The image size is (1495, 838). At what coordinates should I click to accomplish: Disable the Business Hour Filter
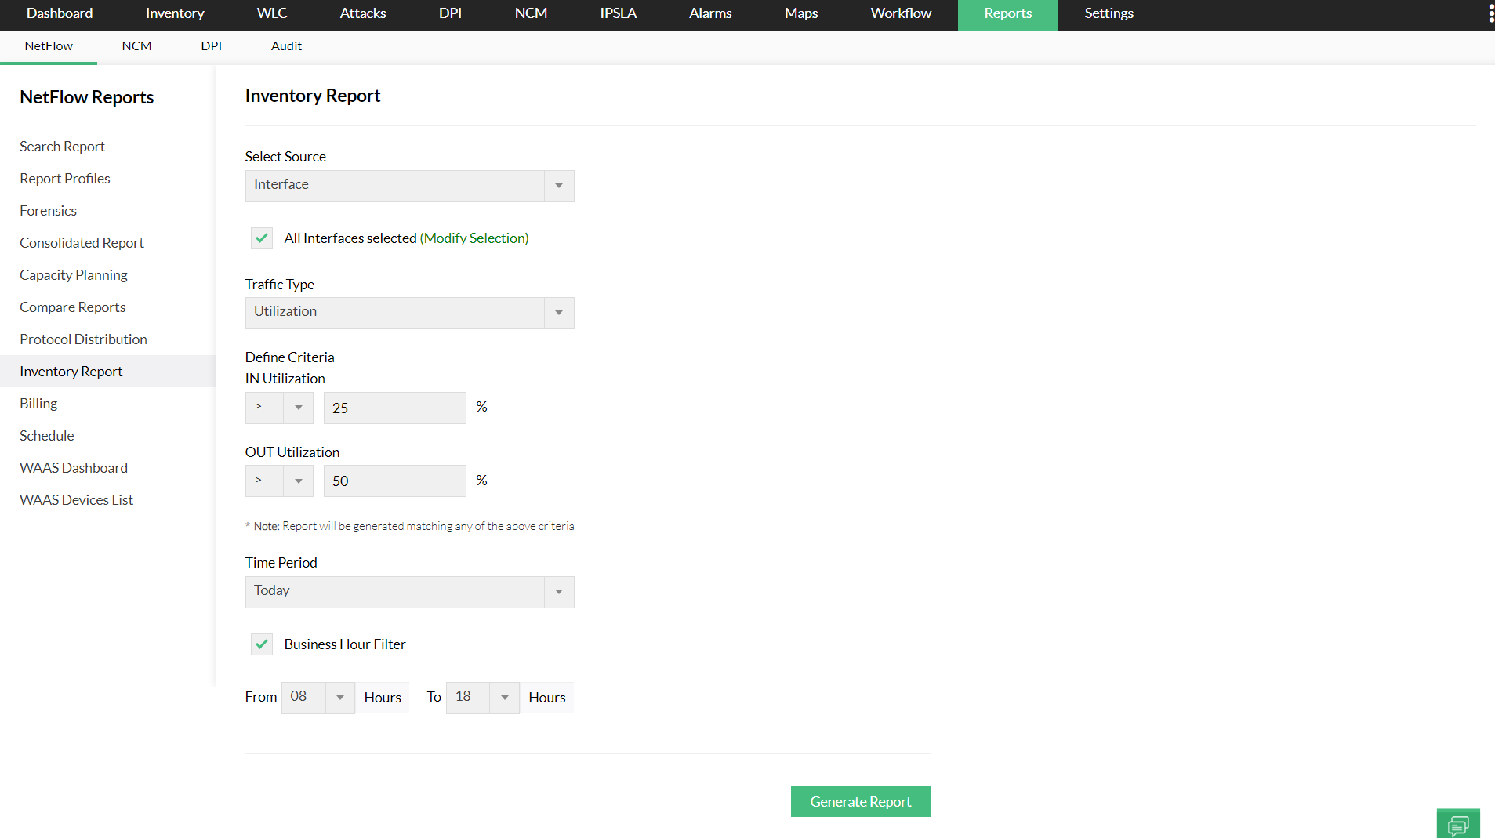tap(261, 644)
